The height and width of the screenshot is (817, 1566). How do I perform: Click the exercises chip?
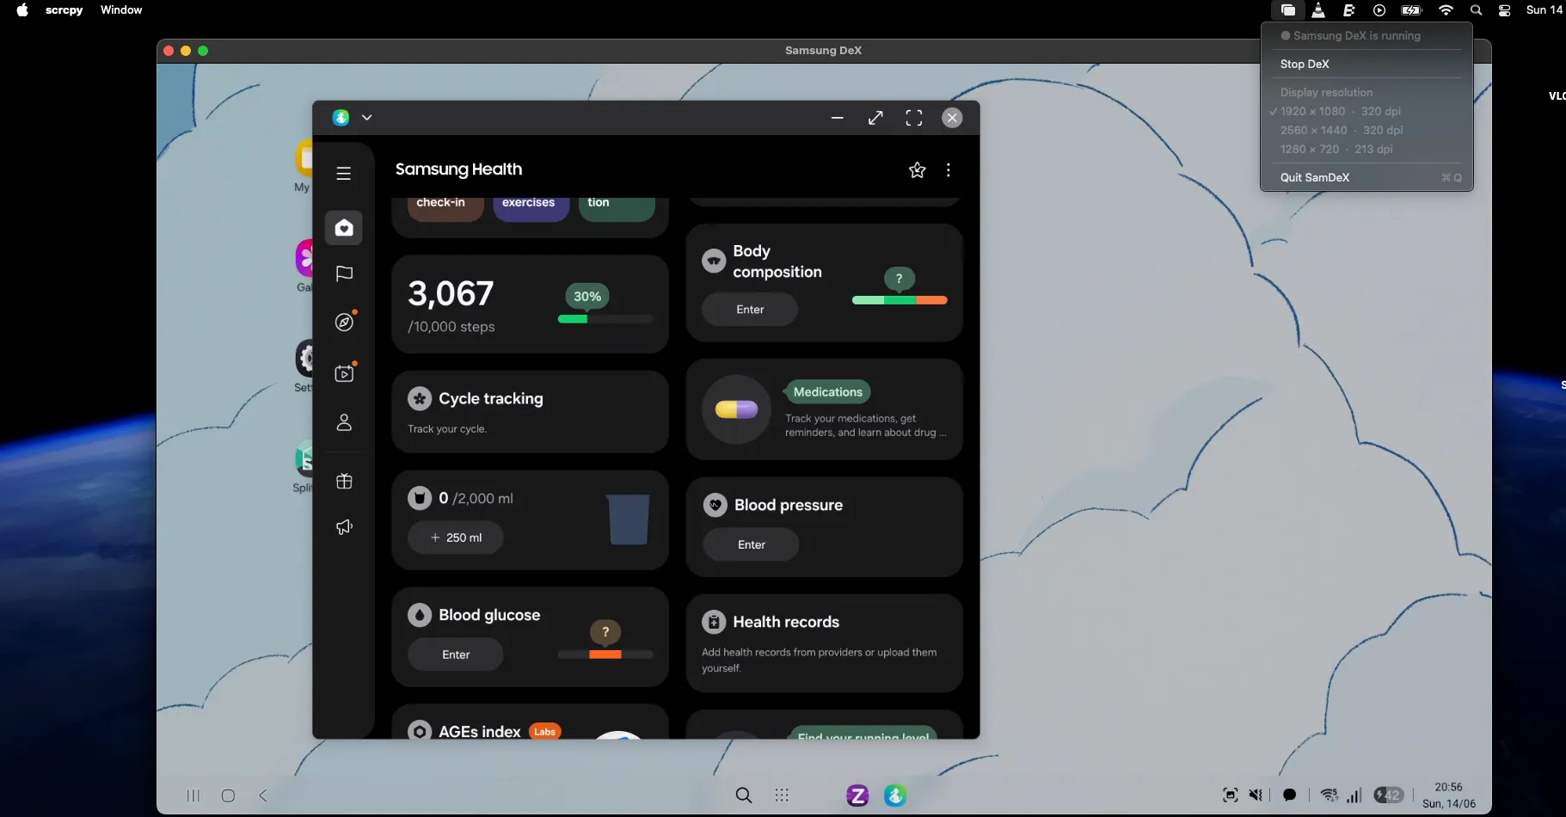(531, 206)
